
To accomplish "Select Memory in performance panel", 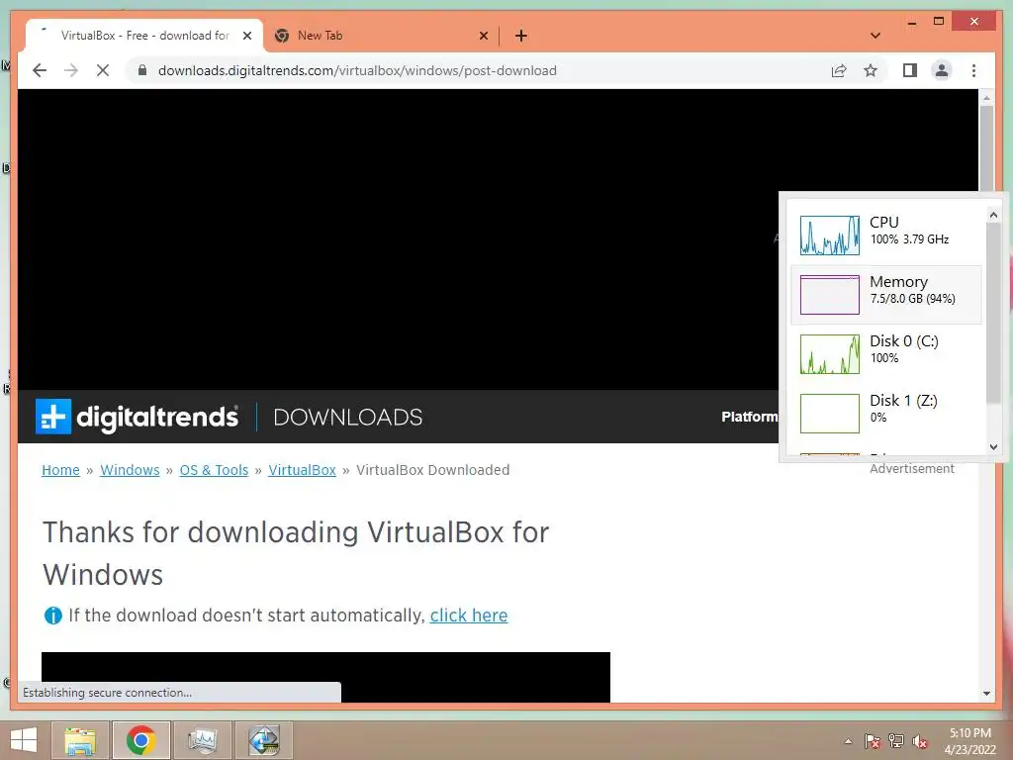I will point(886,295).
